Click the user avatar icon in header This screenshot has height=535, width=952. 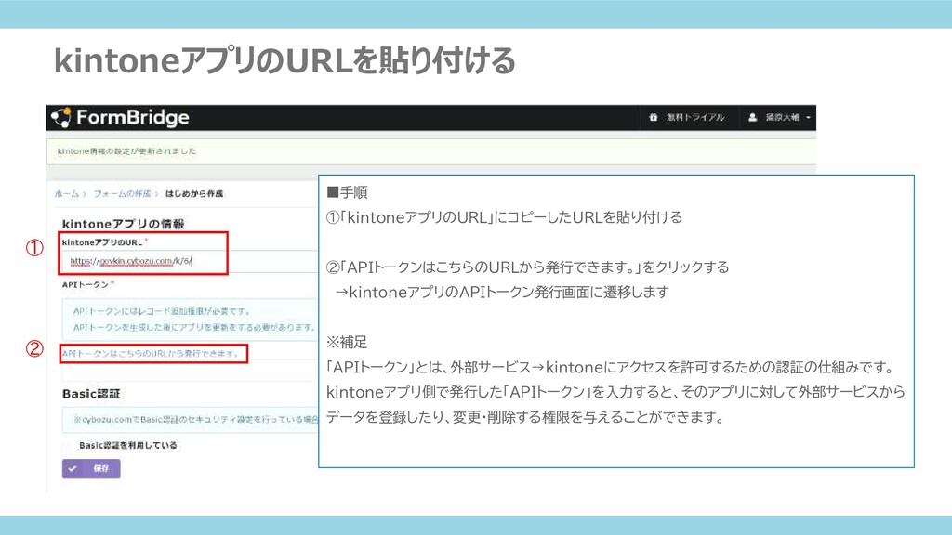pos(753,118)
